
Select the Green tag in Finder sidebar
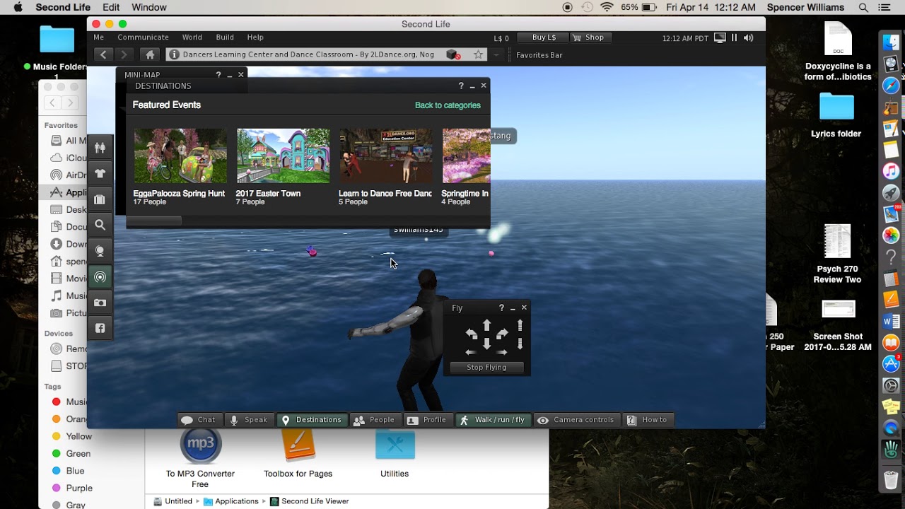point(71,454)
